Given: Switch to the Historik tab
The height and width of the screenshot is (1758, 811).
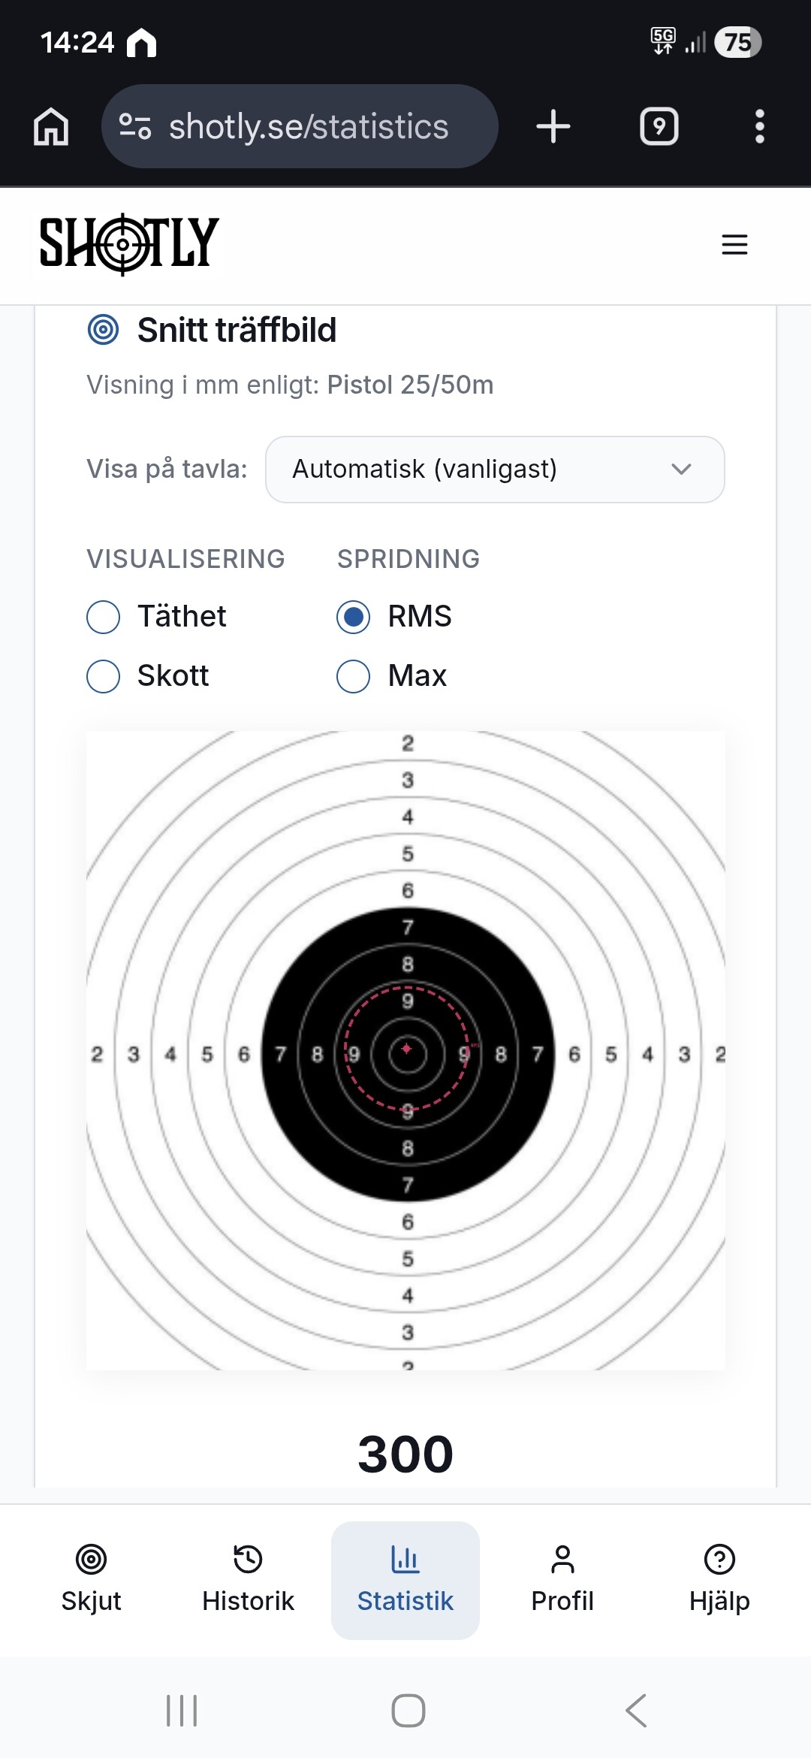Looking at the screenshot, I should click(x=248, y=1579).
